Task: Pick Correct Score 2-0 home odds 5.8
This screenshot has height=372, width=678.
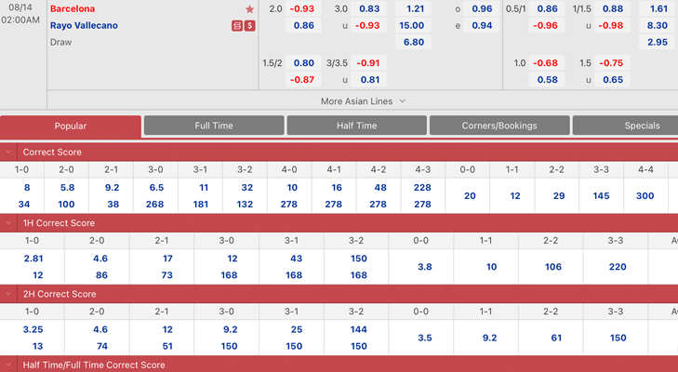Action: tap(67, 187)
